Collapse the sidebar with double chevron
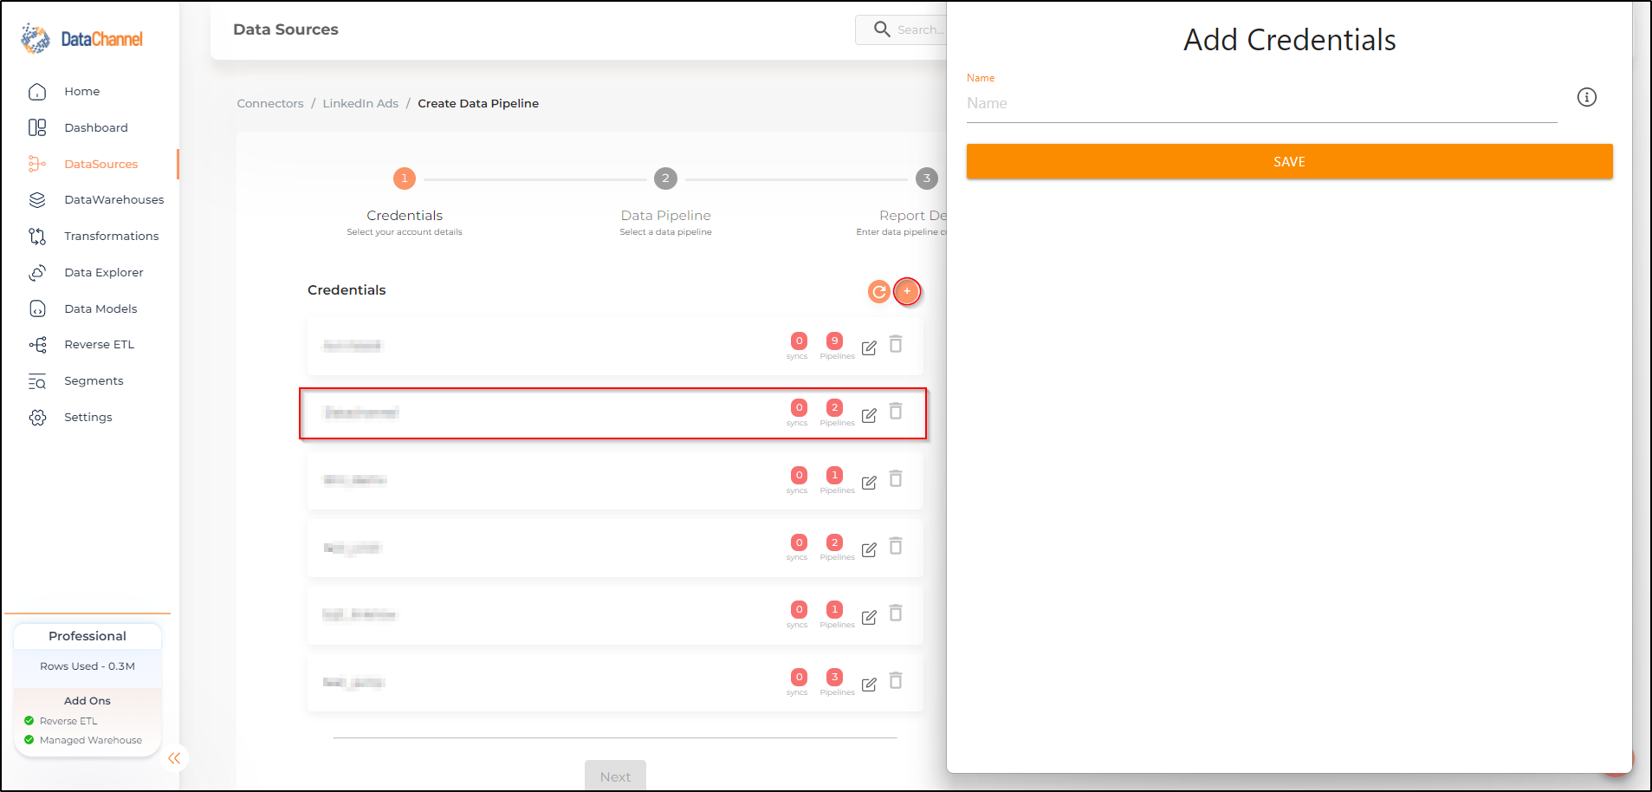 [174, 758]
